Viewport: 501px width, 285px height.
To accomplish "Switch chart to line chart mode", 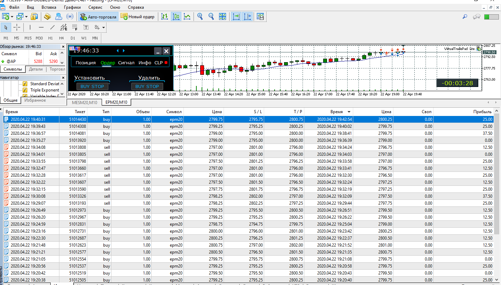I will (x=187, y=16).
